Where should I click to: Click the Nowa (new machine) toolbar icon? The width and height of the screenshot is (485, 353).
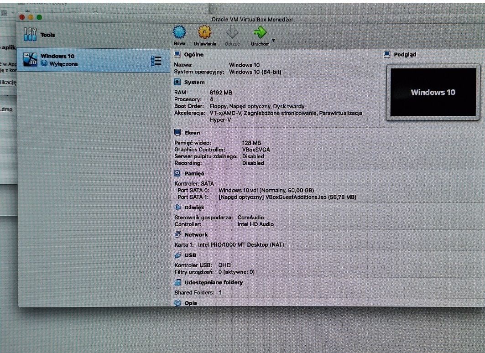[x=179, y=32]
